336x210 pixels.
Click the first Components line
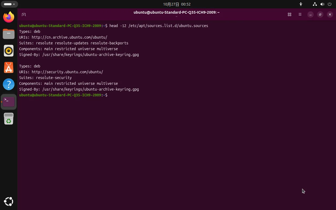[x=69, y=49]
